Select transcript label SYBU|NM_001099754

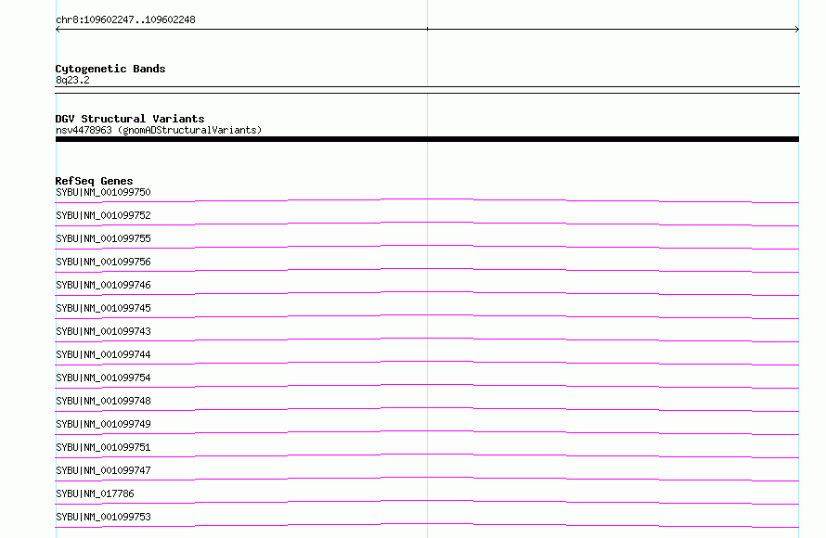click(x=103, y=378)
